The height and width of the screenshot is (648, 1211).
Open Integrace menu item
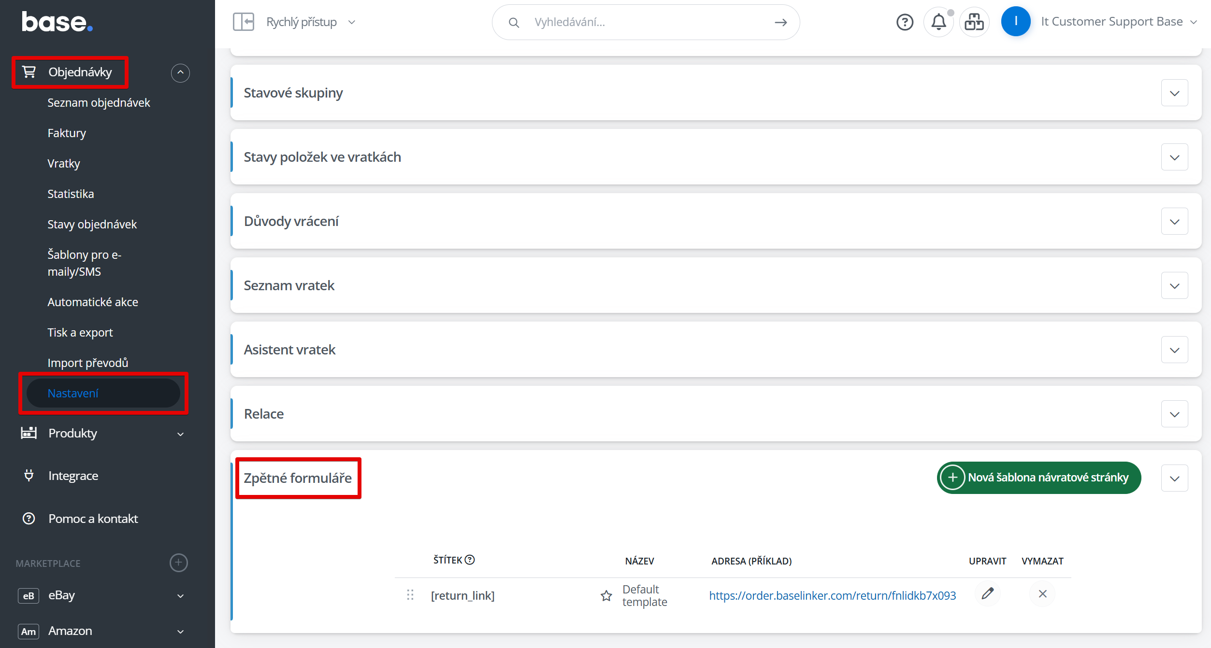click(x=73, y=476)
